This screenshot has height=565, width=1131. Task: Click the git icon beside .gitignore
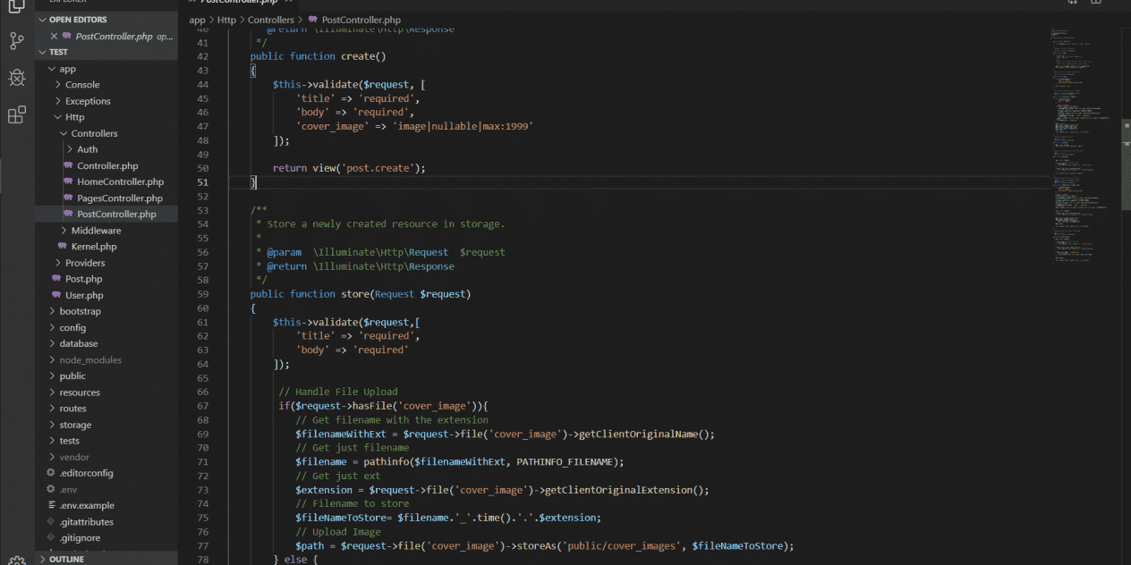pyautogui.click(x=51, y=538)
